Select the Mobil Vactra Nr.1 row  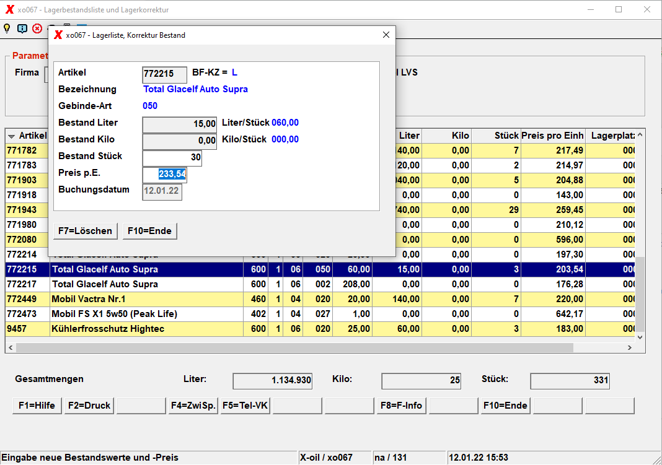click(320, 299)
